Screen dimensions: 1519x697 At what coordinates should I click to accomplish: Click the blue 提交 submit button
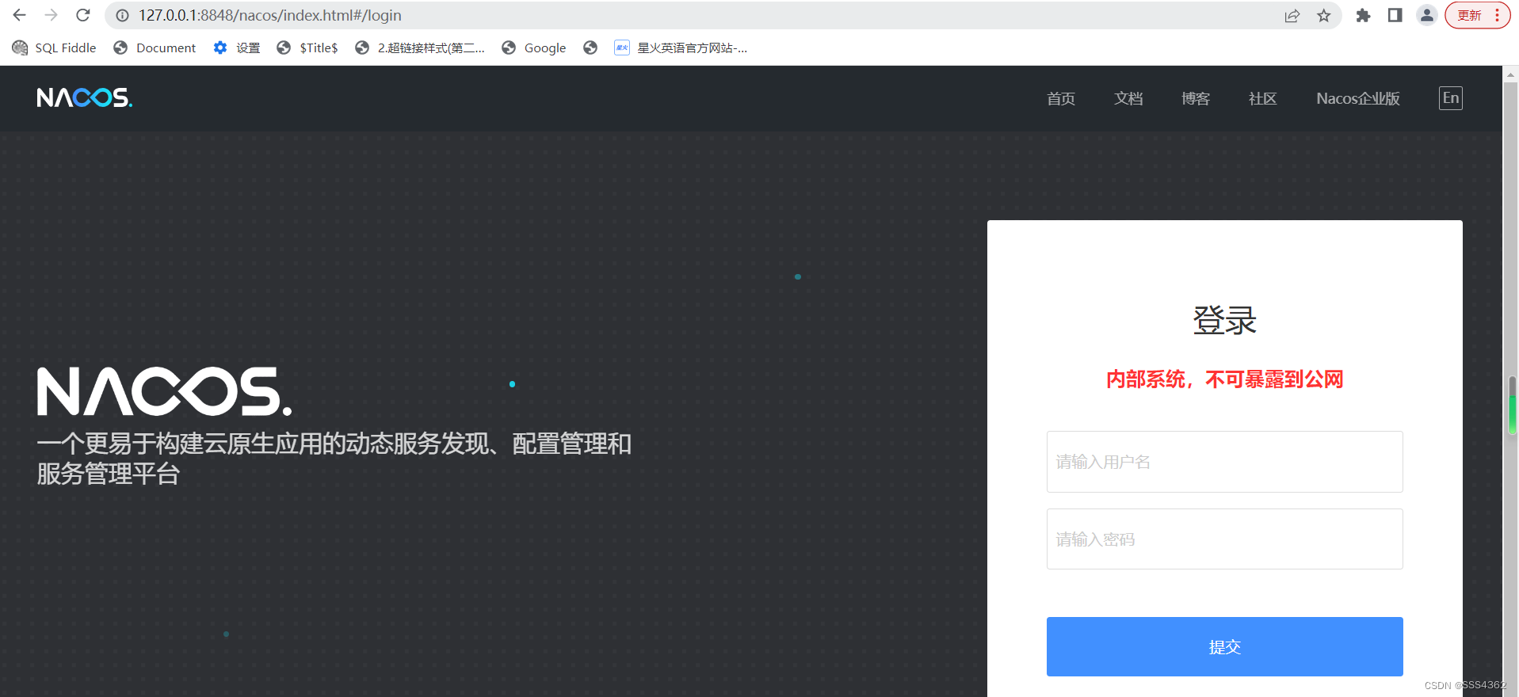[1225, 646]
